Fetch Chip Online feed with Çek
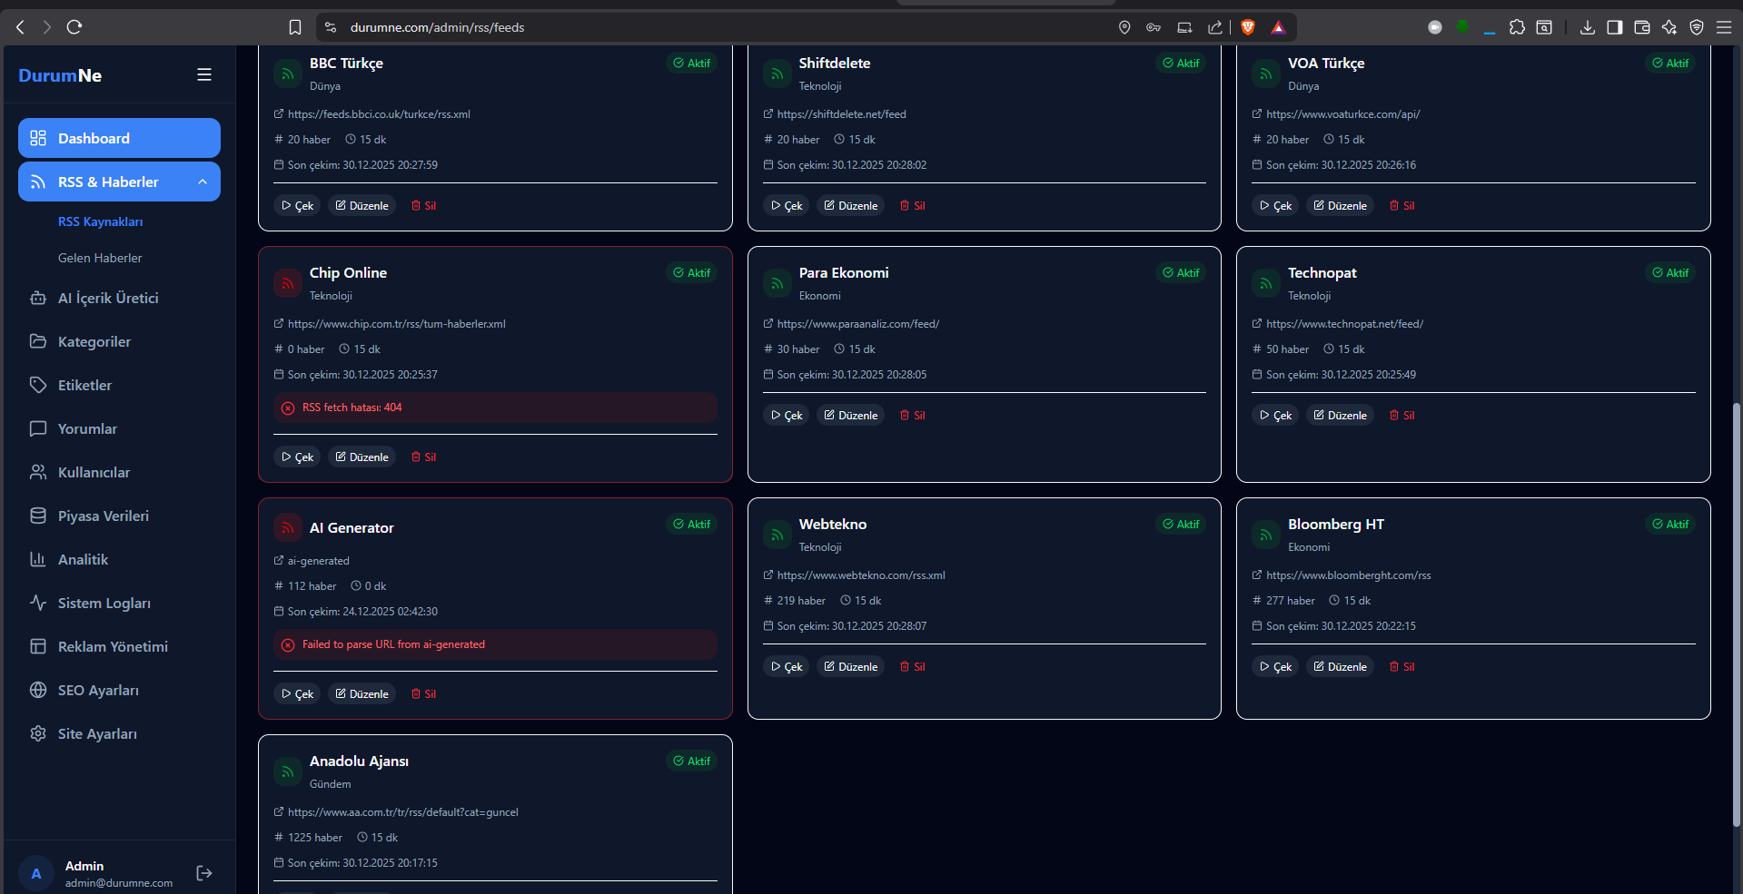 click(x=297, y=457)
